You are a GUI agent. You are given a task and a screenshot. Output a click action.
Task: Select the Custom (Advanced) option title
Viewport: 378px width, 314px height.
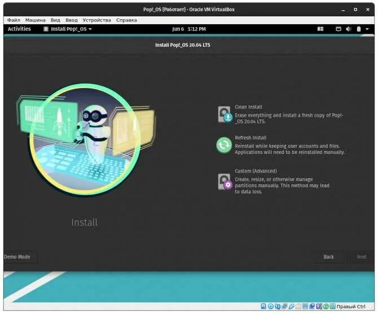click(256, 171)
